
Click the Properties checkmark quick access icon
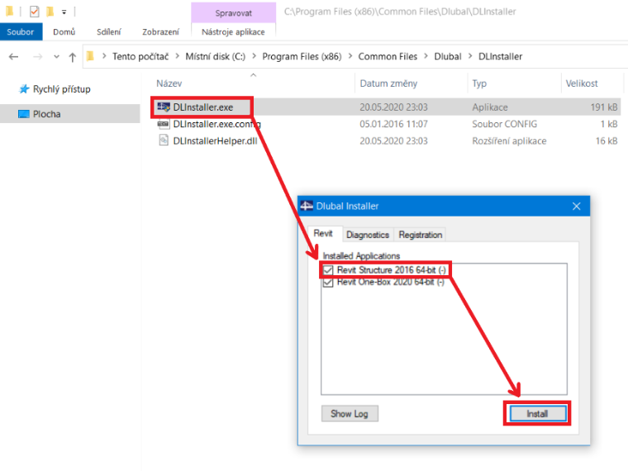35,12
